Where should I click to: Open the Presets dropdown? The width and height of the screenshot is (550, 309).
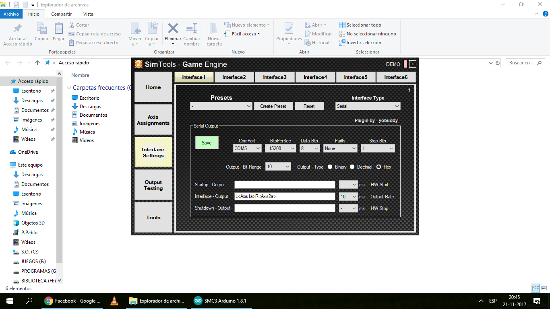tap(221, 106)
